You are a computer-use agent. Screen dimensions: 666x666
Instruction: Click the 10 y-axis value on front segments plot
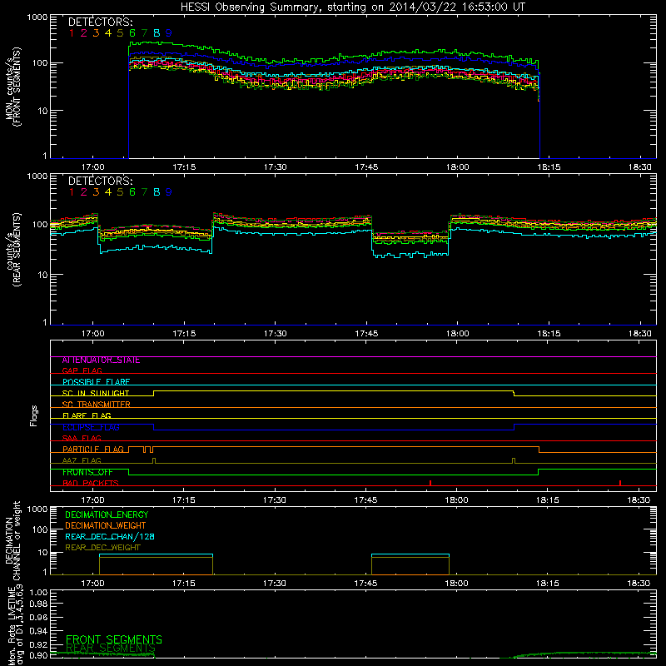tap(43, 111)
